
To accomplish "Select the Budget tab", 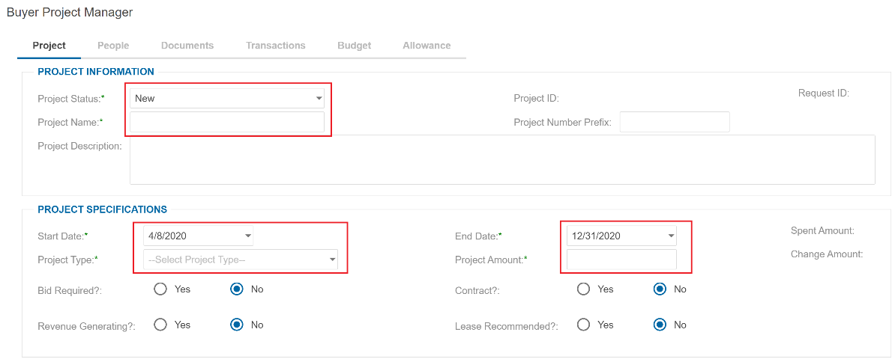I will point(354,46).
